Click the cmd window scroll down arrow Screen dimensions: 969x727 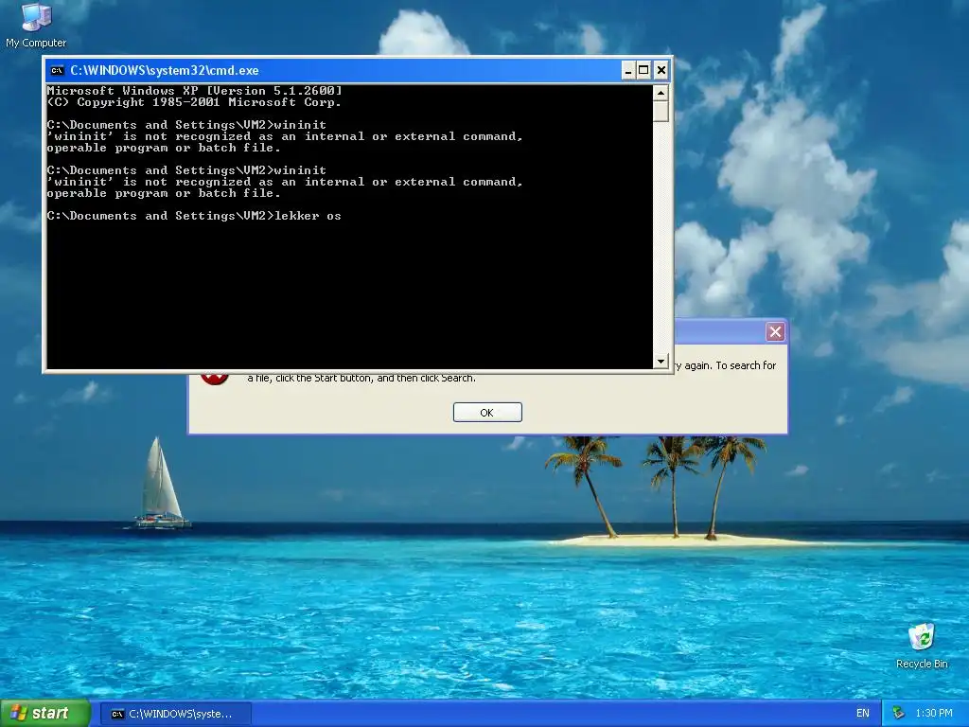point(661,361)
